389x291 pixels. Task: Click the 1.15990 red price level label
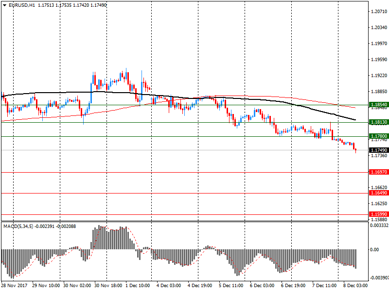tap(378, 214)
